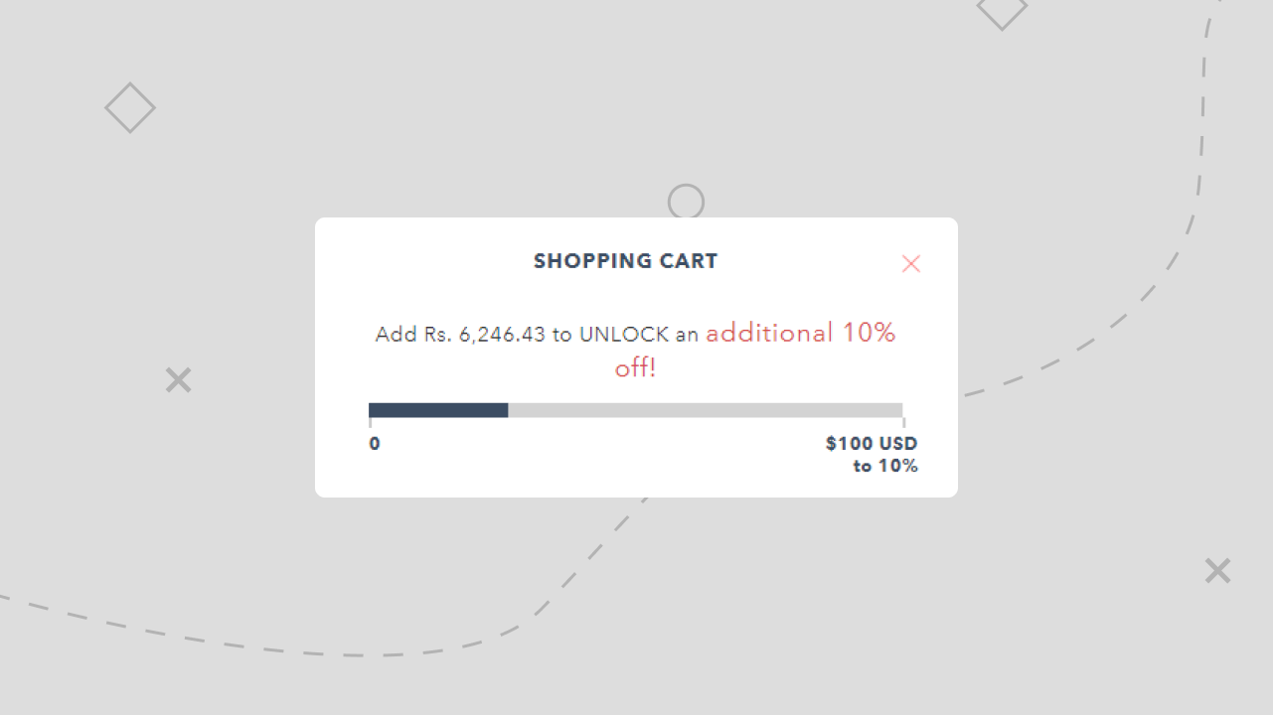The width and height of the screenshot is (1273, 715).
Task: Click the "$100 USD" goal label
Action: coord(872,443)
